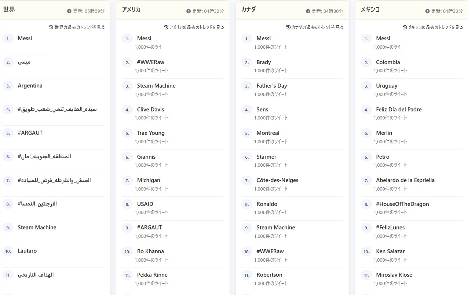Click Father's Day in the カナダ list
This screenshot has height=295, width=468.
pyautogui.click(x=272, y=86)
